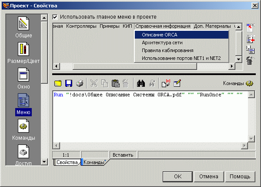
Task: Click the menu preview horizontal scrollbar thumb
Action: coord(135,66)
